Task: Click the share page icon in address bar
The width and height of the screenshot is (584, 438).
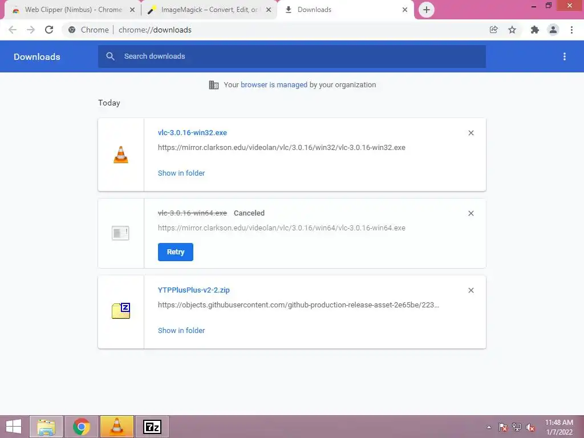Action: click(493, 30)
